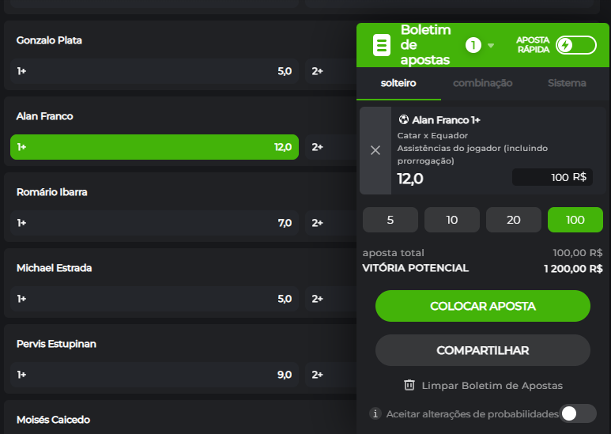Screen dimensions: 611x434
Task: Toggle Aceitar alterações de probabilidades switch
Action: click(578, 413)
